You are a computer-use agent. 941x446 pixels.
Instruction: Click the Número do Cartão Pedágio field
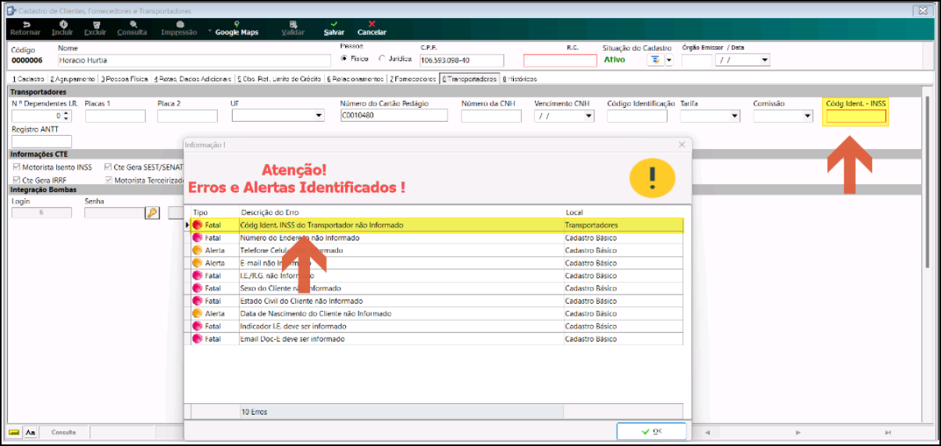click(x=394, y=116)
